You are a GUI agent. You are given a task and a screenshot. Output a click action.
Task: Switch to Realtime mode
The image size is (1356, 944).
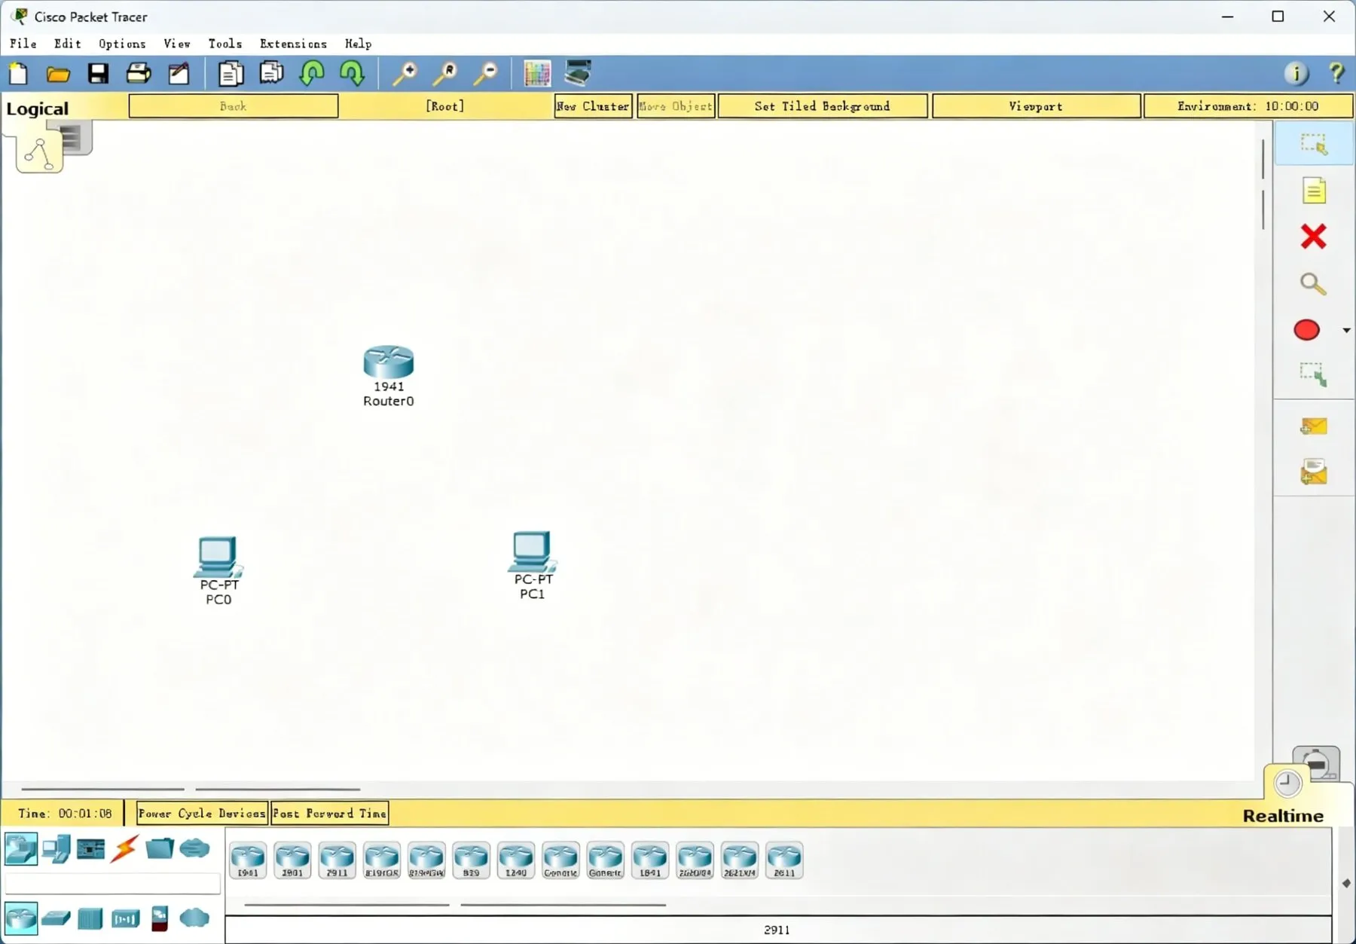point(1283,816)
